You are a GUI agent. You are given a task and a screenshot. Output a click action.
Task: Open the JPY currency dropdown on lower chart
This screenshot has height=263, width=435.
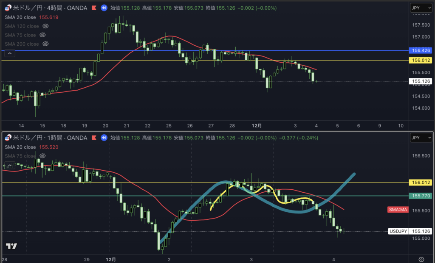point(421,138)
